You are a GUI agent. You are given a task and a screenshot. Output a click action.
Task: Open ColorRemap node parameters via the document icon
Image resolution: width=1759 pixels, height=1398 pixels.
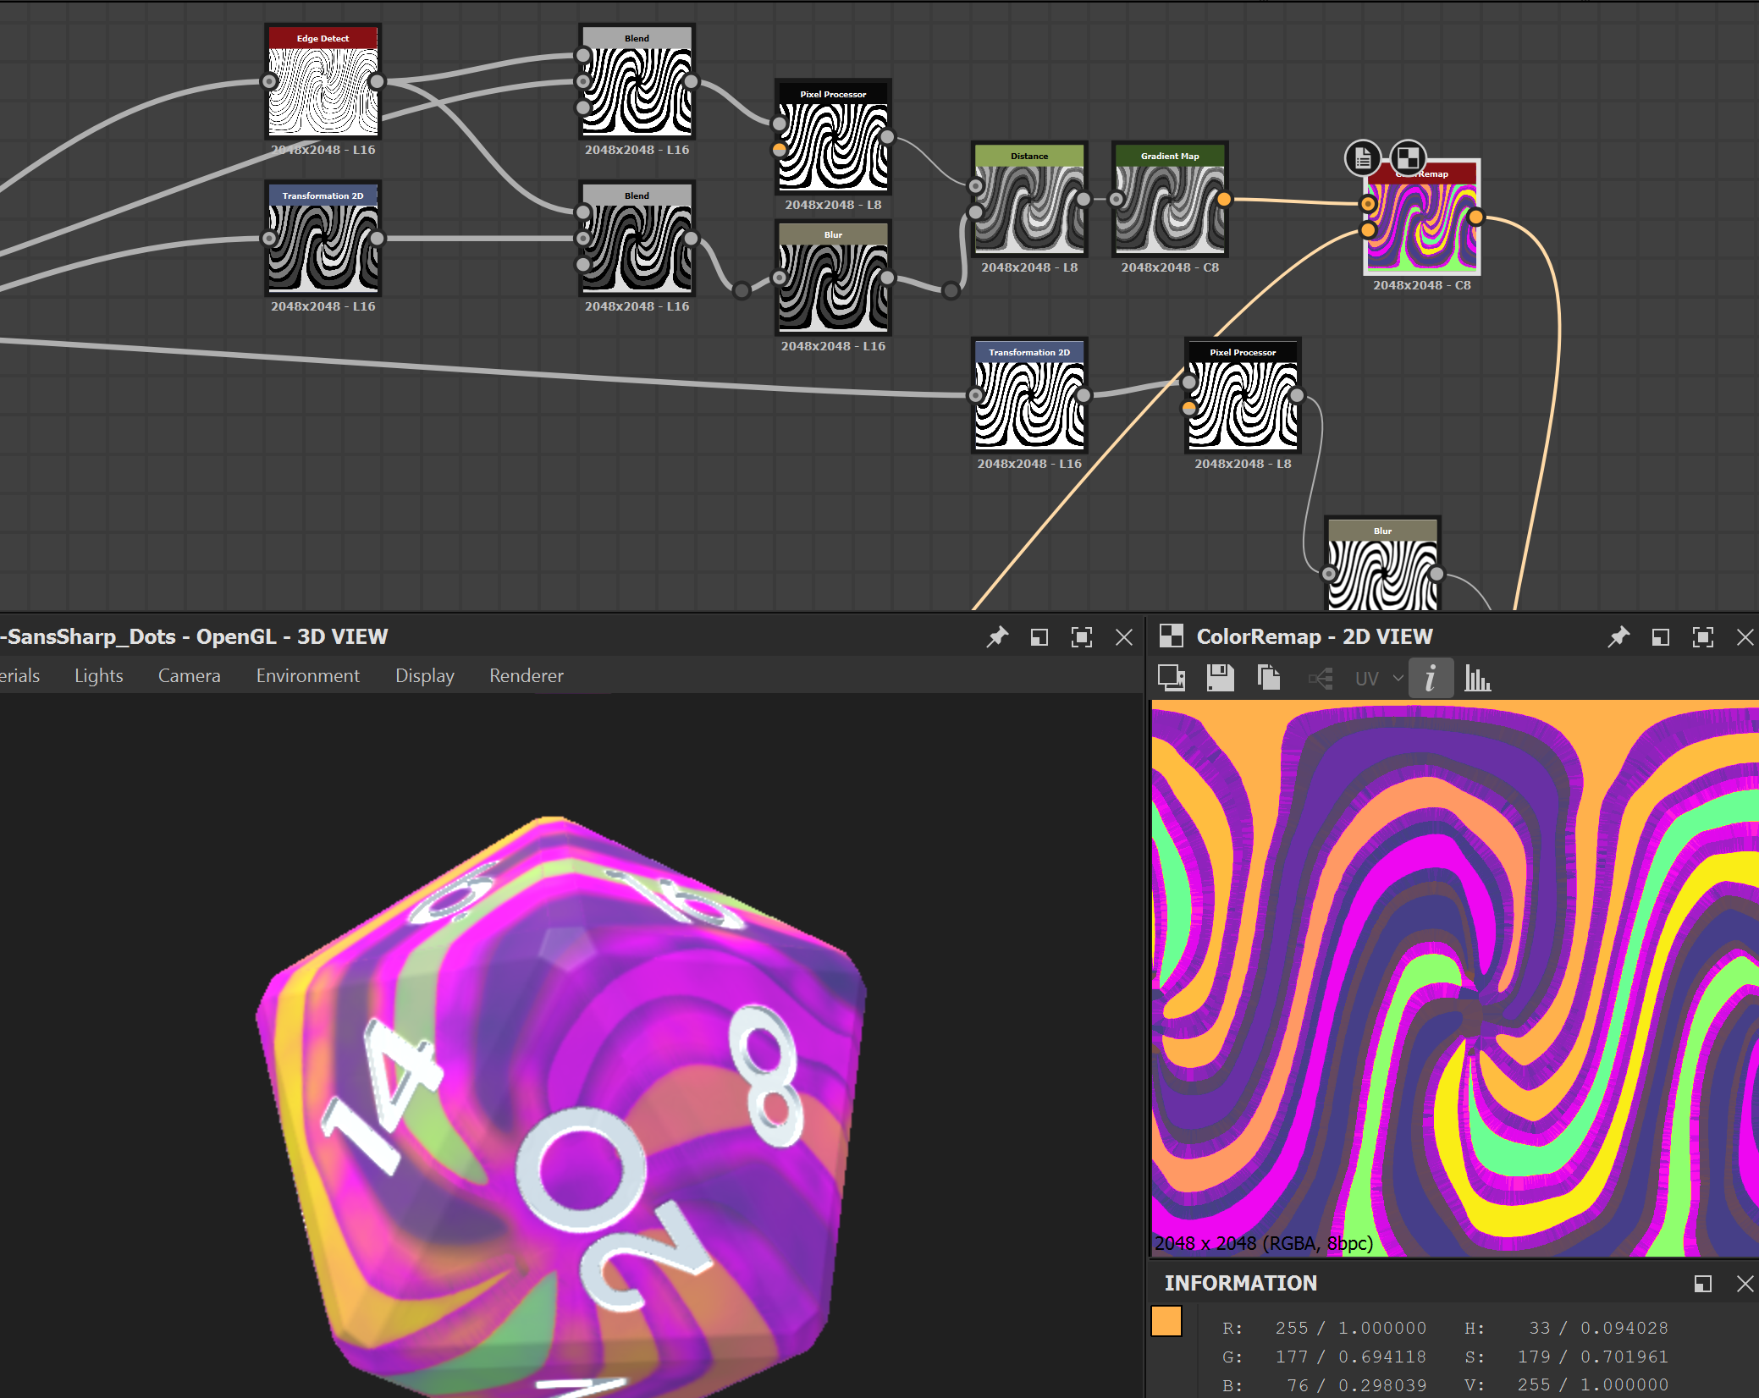coord(1362,157)
